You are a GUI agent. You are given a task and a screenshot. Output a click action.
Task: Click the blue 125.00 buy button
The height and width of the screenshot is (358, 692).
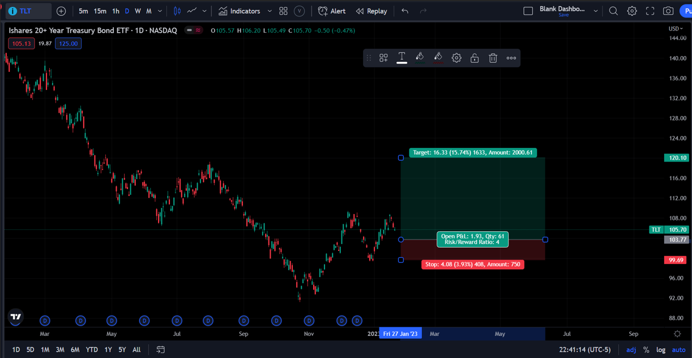69,44
